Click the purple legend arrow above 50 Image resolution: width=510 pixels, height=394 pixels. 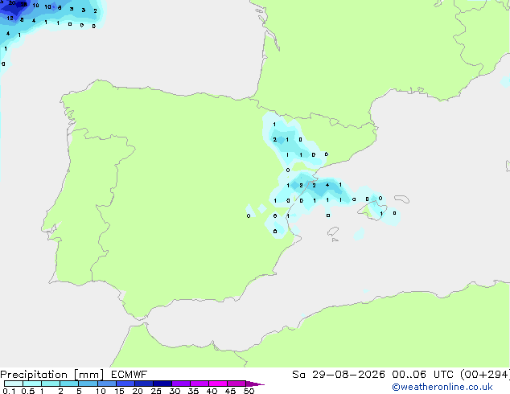pos(255,384)
